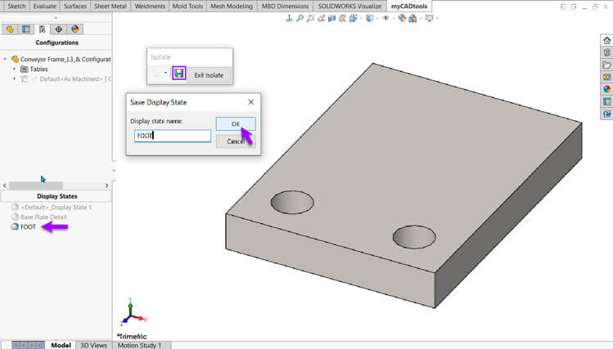Switch to the SOLIDWORKS Visualize tab
This screenshot has width=613, height=349.
tap(349, 7)
